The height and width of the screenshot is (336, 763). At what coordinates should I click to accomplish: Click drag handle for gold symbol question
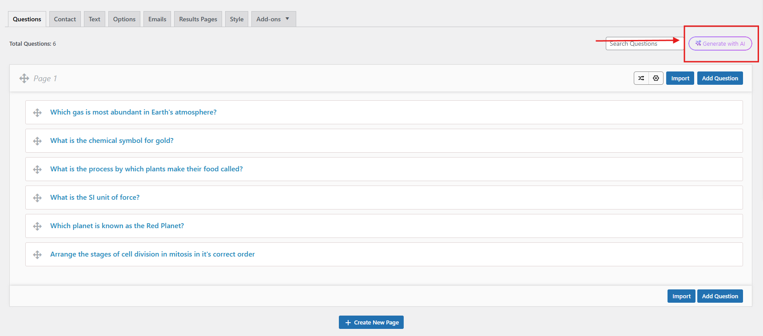(37, 141)
